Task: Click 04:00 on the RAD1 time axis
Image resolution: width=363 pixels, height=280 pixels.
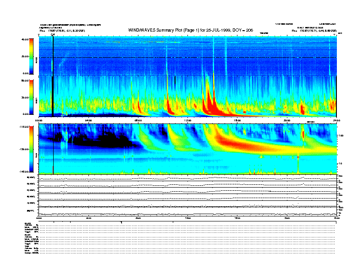Action: pos(88,120)
